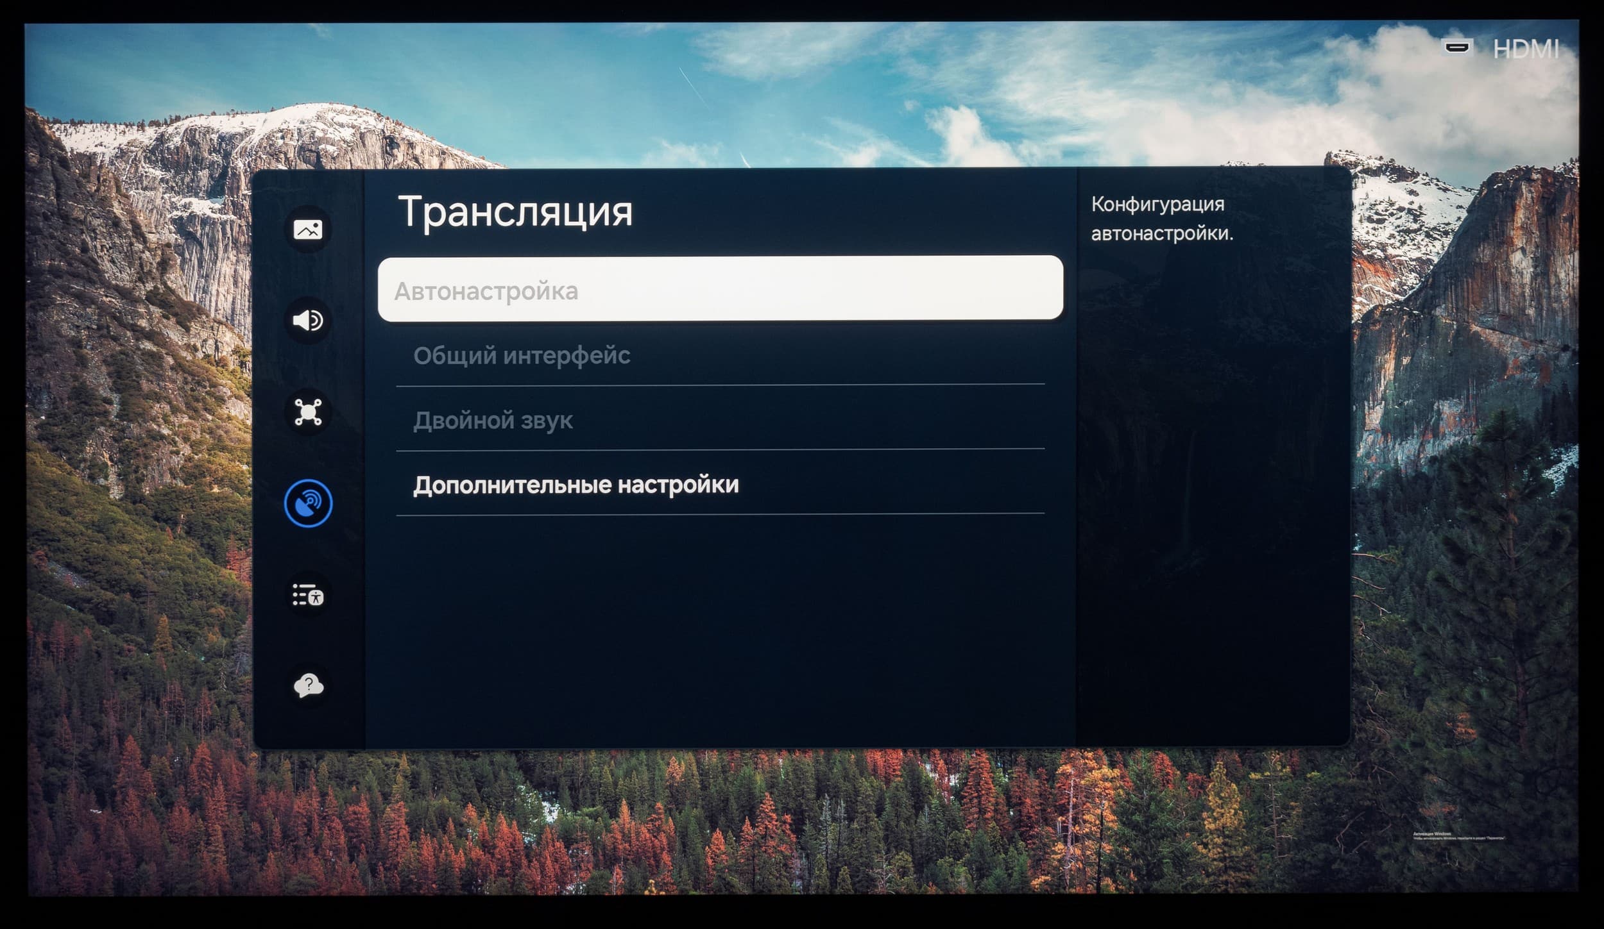Open the Sound settings speaker icon
This screenshot has width=1604, height=929.
click(308, 321)
